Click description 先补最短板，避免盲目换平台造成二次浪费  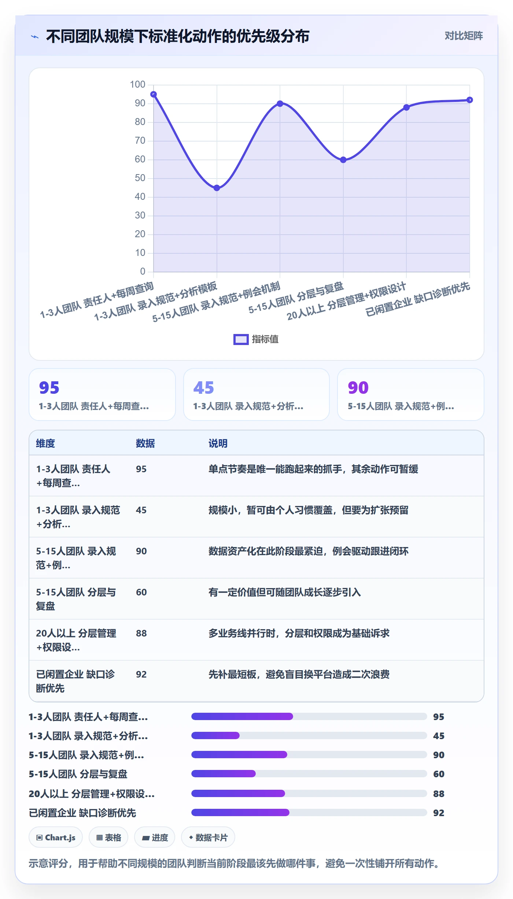click(299, 674)
